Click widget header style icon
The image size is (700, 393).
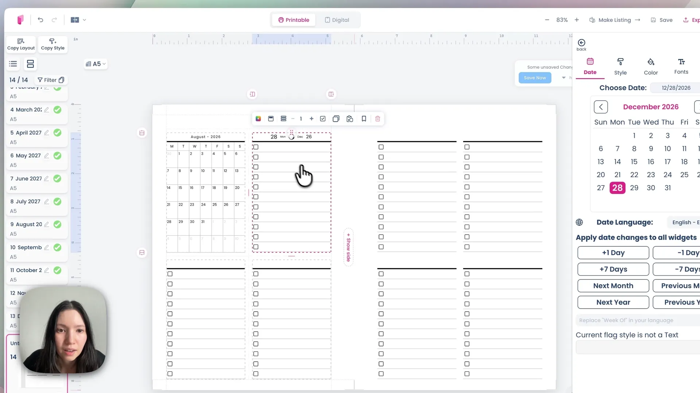pos(271,119)
